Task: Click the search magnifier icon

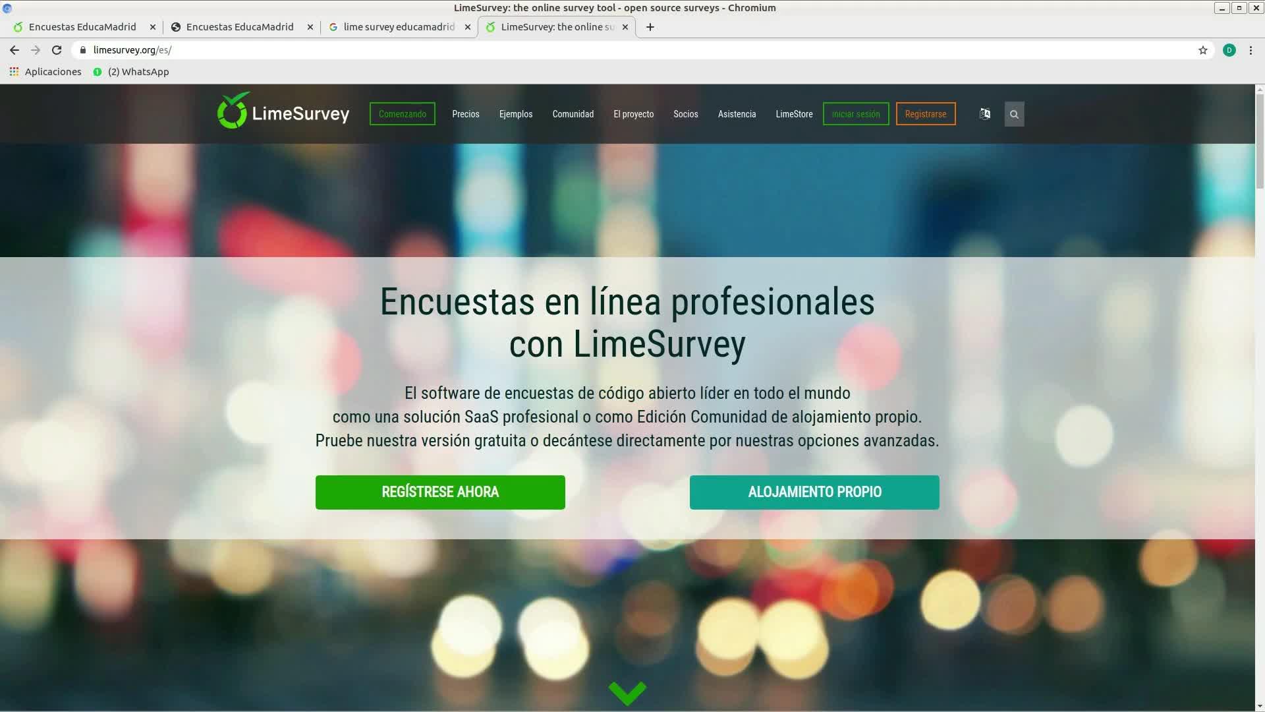Action: click(1014, 114)
